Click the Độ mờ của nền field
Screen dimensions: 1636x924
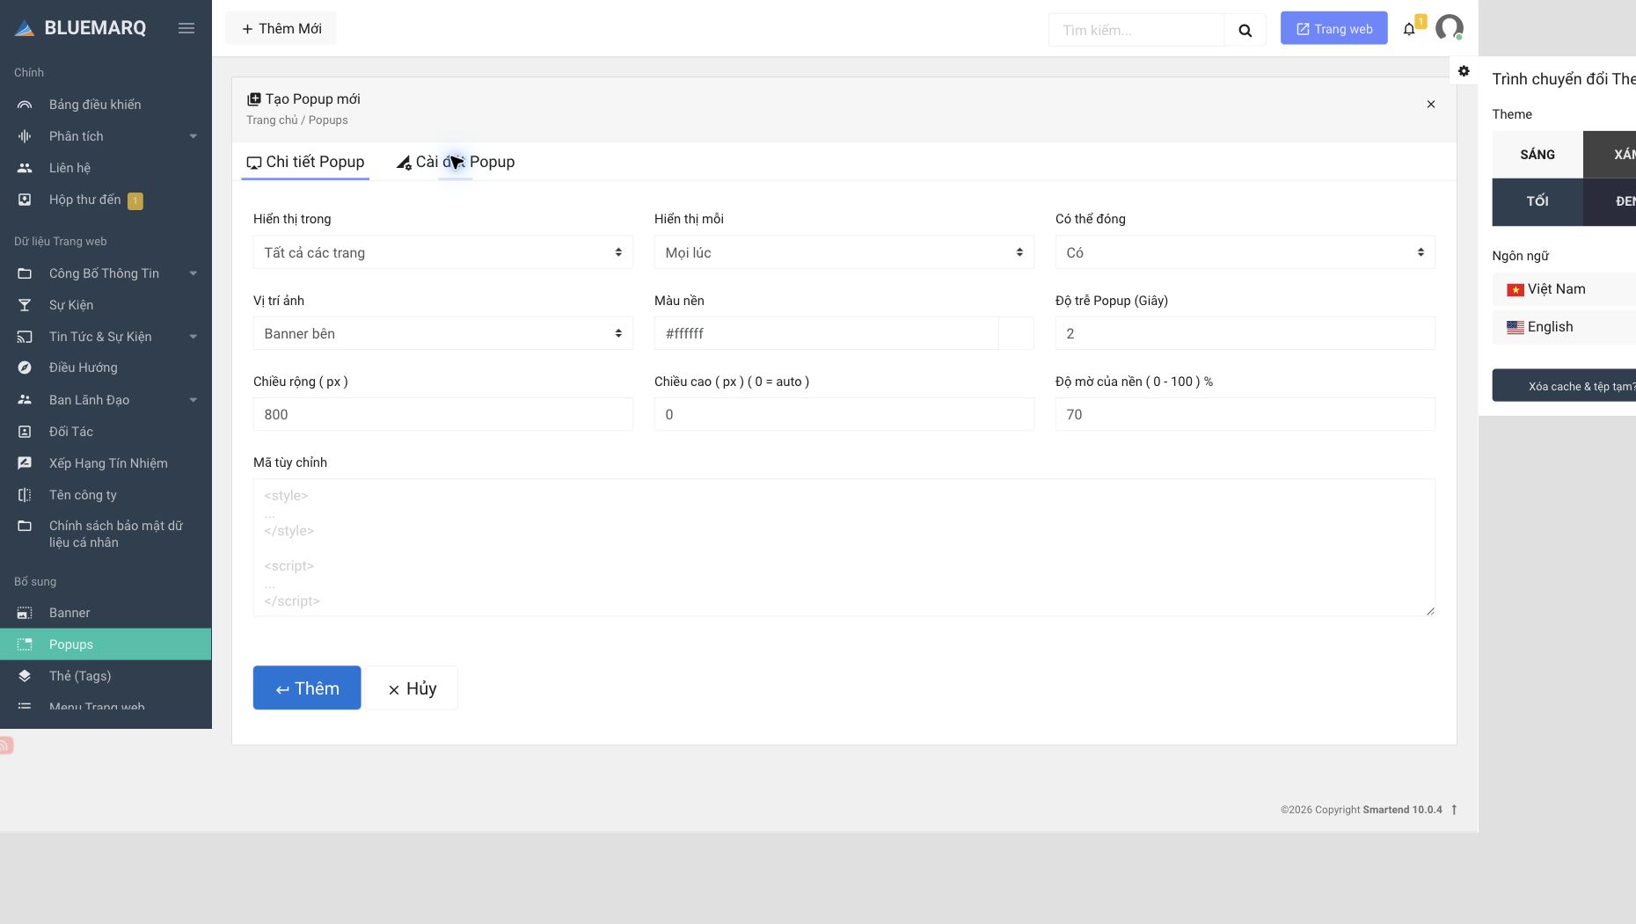tap(1245, 414)
